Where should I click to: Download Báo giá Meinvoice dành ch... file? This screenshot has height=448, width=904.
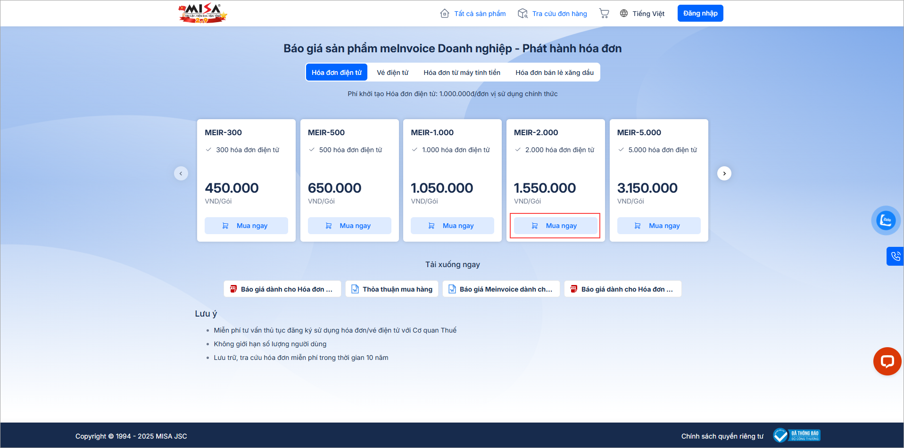501,289
